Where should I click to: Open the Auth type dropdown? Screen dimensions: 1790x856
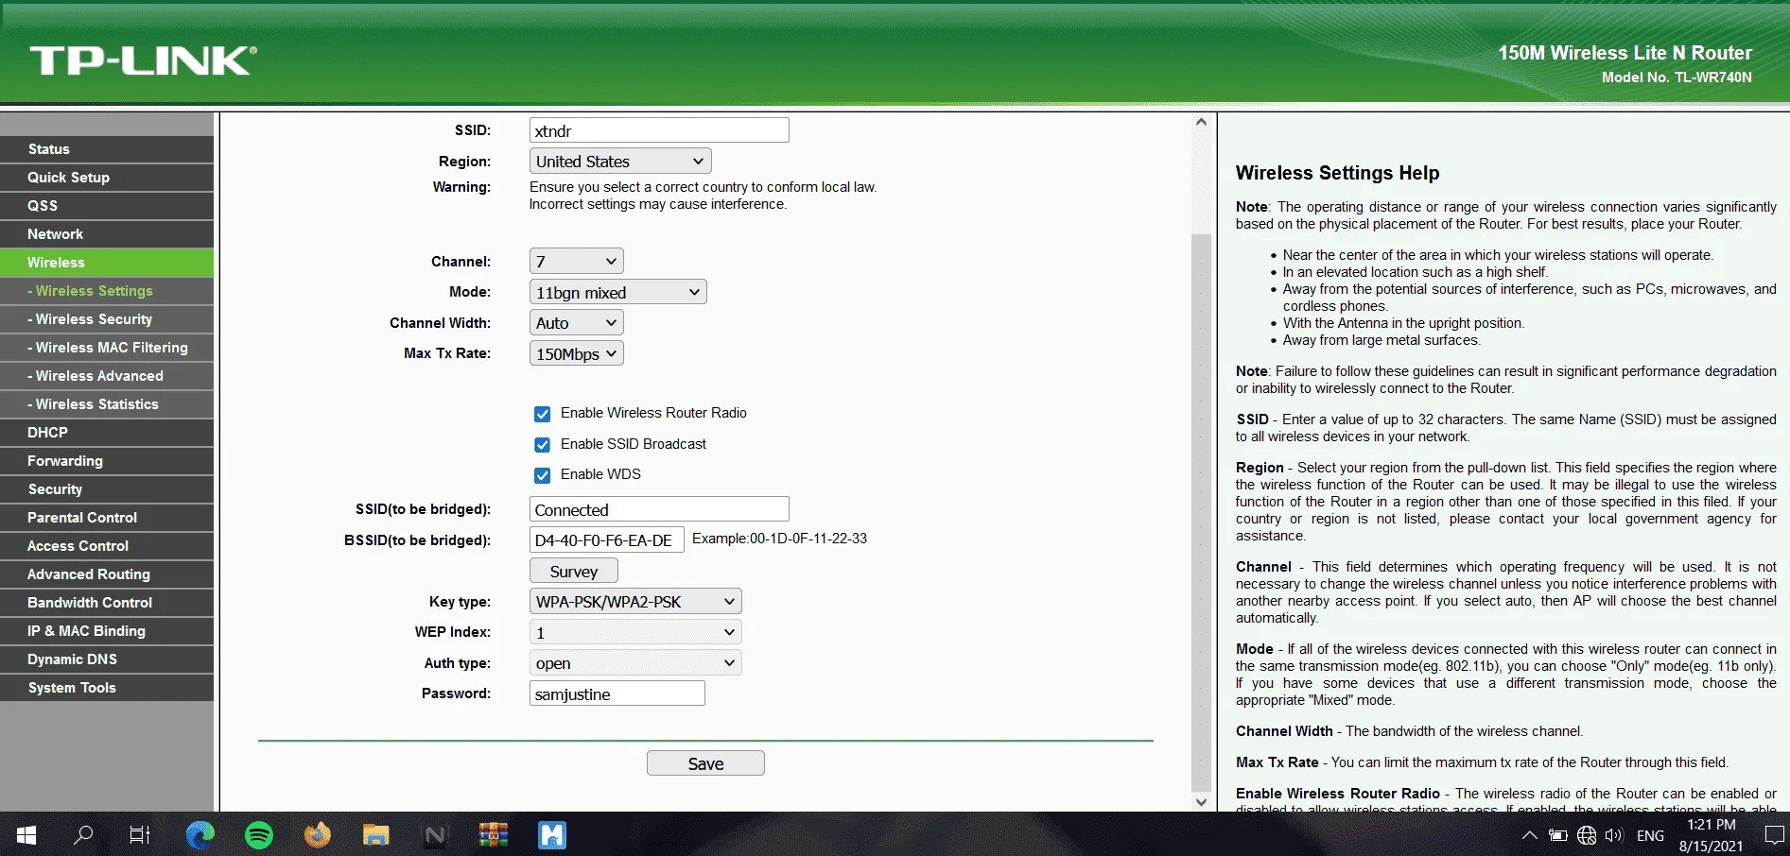635,662
